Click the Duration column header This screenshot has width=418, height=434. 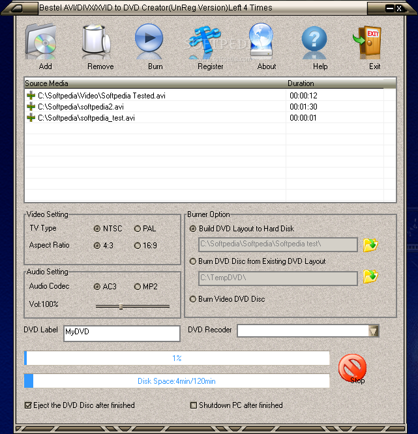pyautogui.click(x=335, y=83)
